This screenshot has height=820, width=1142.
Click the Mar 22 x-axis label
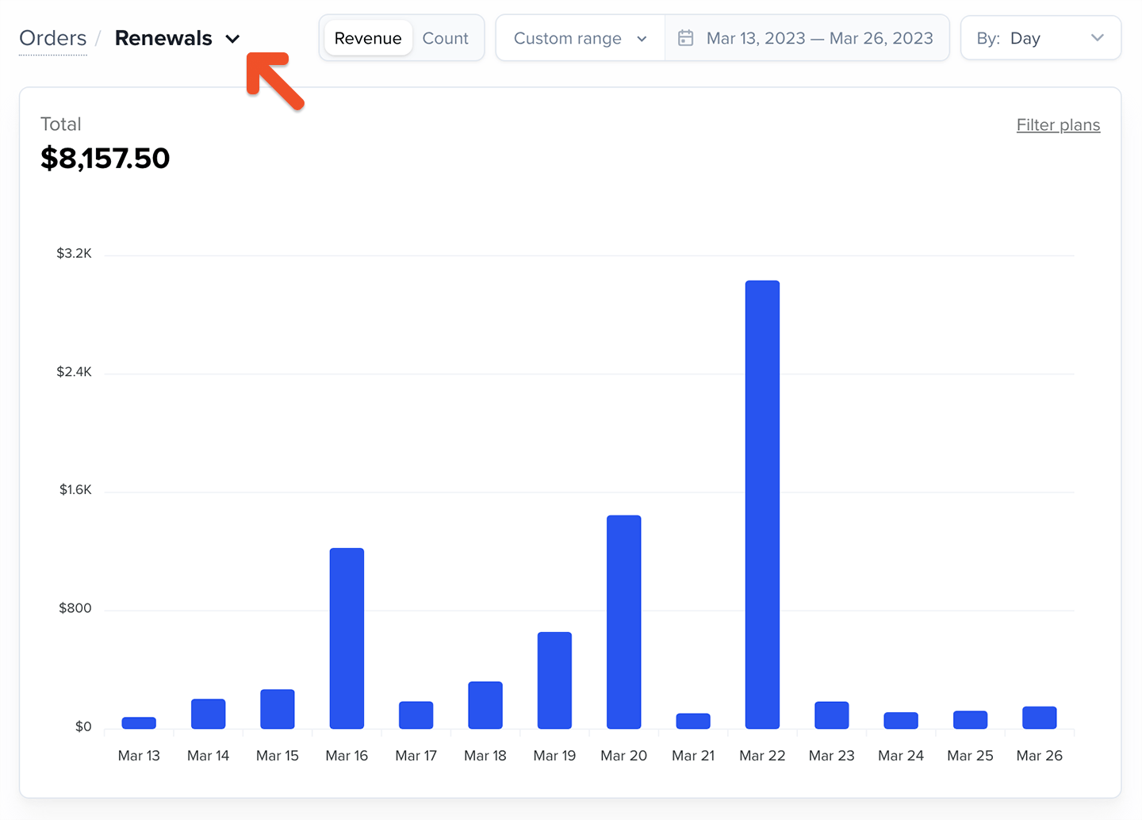(762, 756)
